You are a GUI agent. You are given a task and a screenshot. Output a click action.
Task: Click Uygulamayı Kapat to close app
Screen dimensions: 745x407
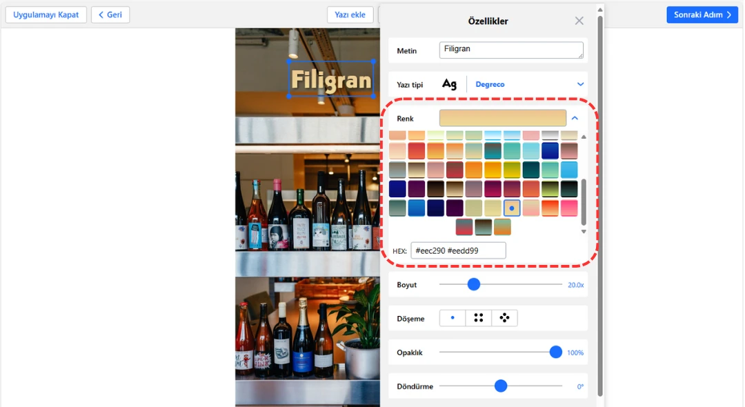pyautogui.click(x=46, y=14)
